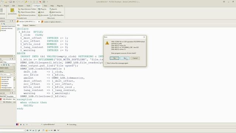Open the Plug-Ins ribbon tab

60,6
